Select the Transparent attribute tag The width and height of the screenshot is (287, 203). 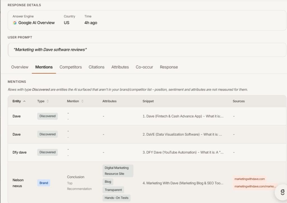tap(113, 190)
